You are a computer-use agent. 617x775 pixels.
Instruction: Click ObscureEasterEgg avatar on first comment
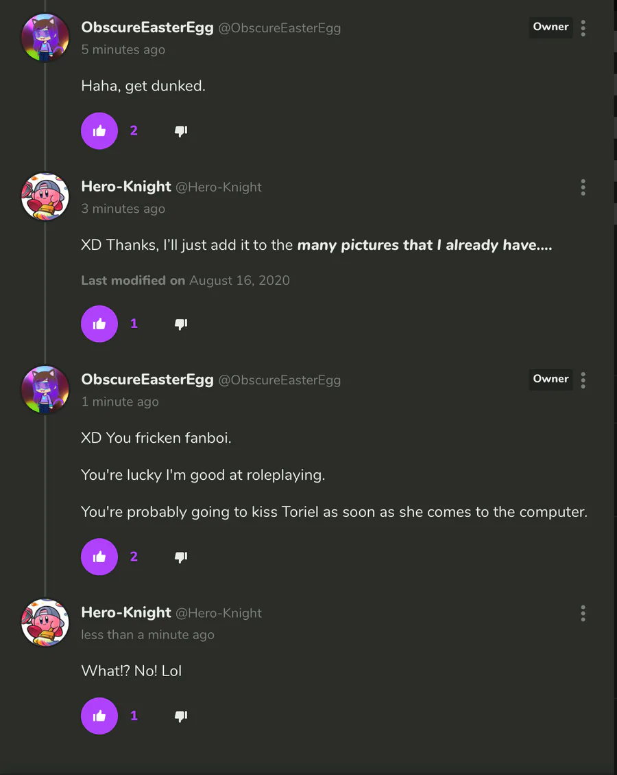pos(46,38)
